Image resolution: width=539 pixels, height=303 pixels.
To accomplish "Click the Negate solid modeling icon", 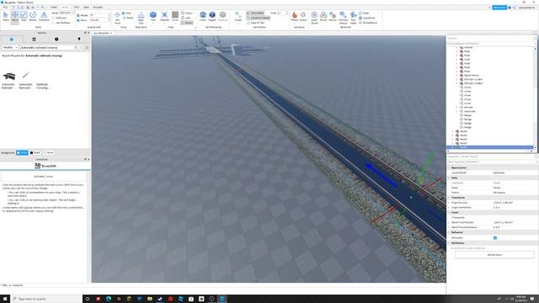I will pos(212,16).
